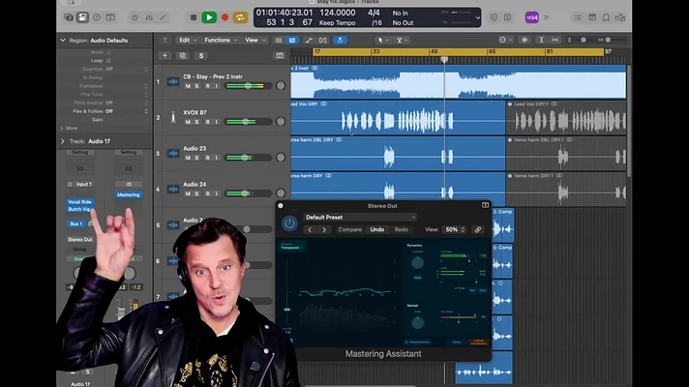Viewport: 689px width, 387px height.
Task: Collapse the Region Audio Defaults section
Action: tap(63, 41)
